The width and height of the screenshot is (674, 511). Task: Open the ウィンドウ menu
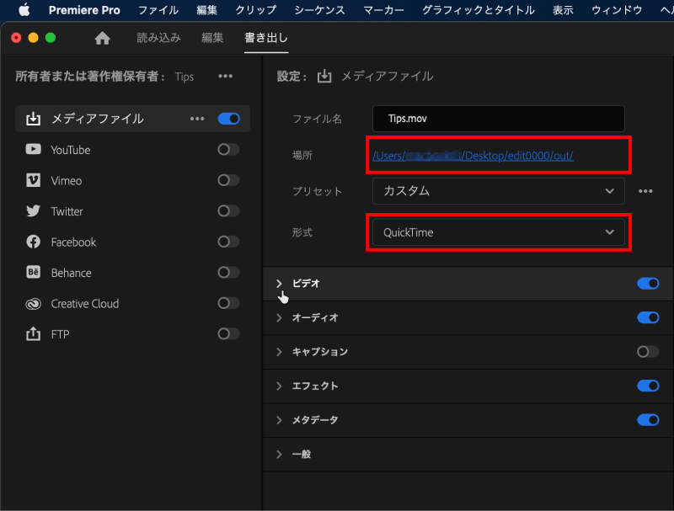coord(617,10)
